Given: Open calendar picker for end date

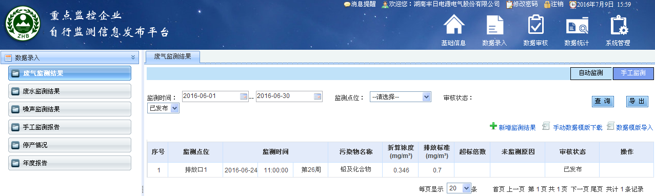Looking at the screenshot, I should 317,96.
